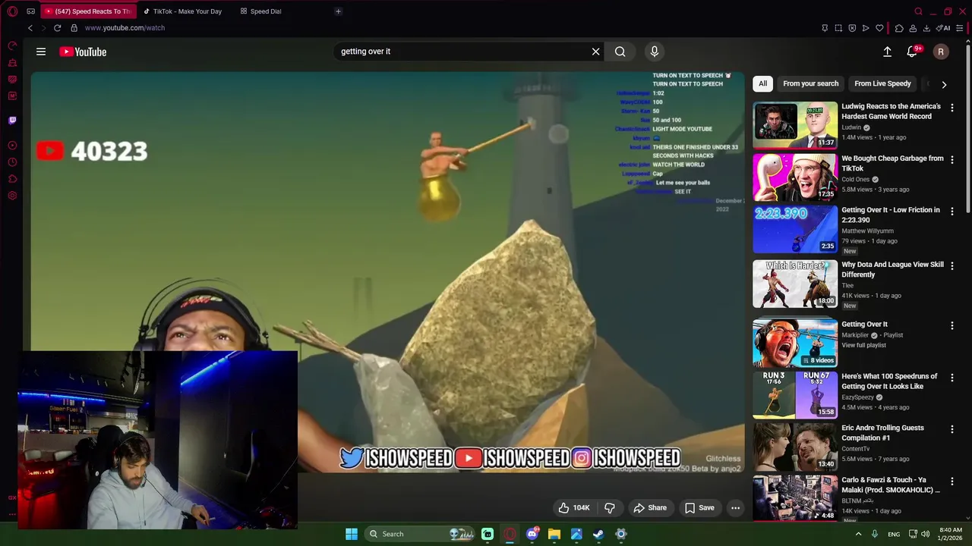Search with your voice microphone

655,52
